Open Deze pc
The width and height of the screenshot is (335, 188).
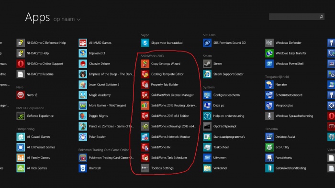click(214, 105)
